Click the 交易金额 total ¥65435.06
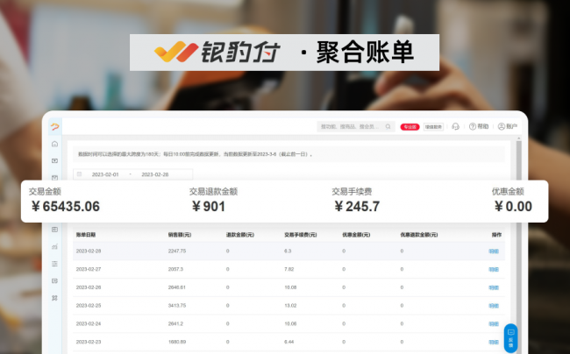 coord(66,206)
